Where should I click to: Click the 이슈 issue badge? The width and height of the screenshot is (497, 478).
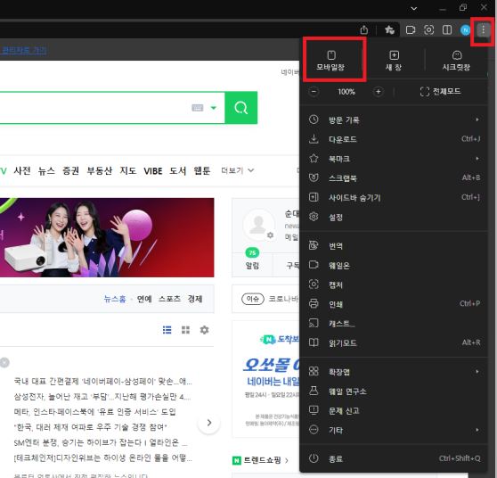[253, 299]
